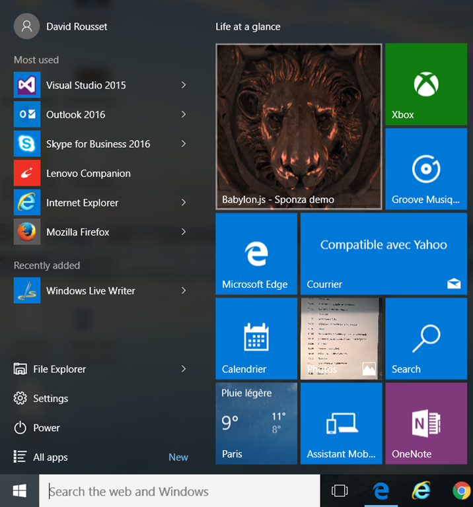Select the Lenovo Companion label
473x507 pixels.
(89, 174)
